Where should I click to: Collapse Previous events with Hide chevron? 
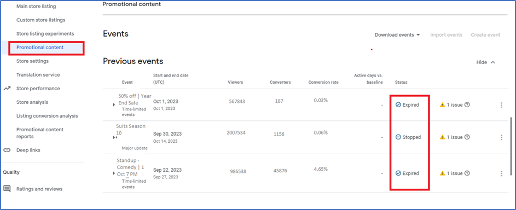(492, 62)
